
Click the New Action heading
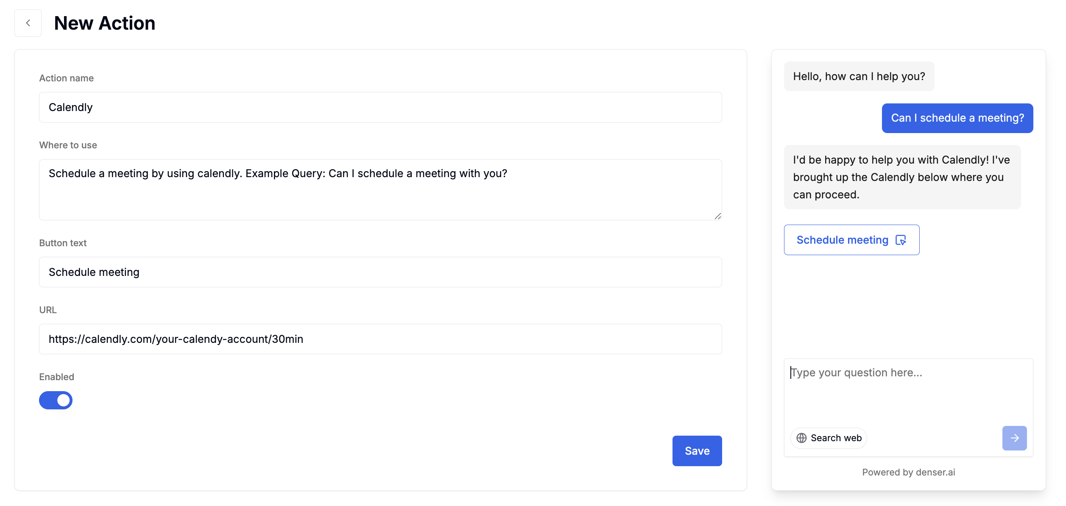[x=105, y=23]
